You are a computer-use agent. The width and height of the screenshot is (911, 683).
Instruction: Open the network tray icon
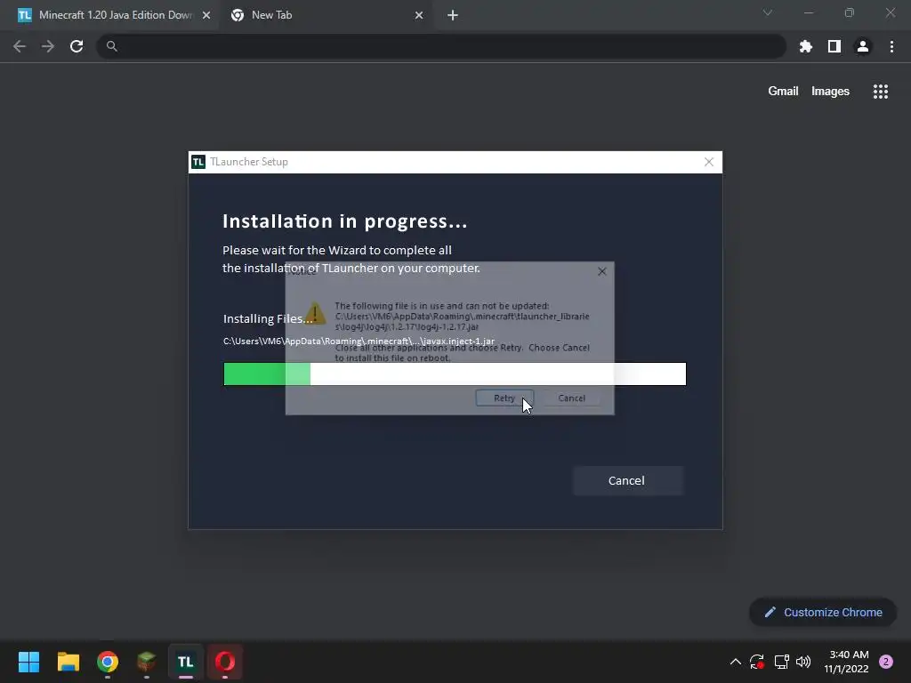[x=781, y=662]
